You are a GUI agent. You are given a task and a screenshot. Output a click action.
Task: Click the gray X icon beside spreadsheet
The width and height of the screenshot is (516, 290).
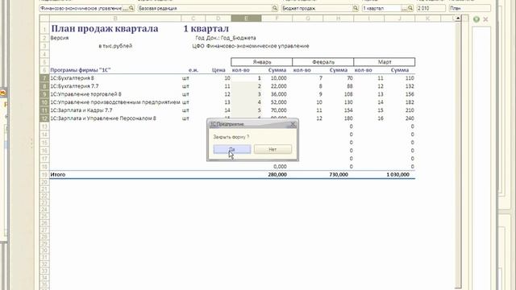click(485, 19)
